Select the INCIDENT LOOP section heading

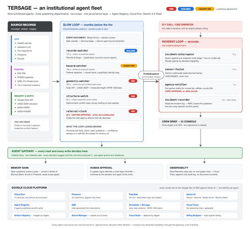[x=180, y=42]
